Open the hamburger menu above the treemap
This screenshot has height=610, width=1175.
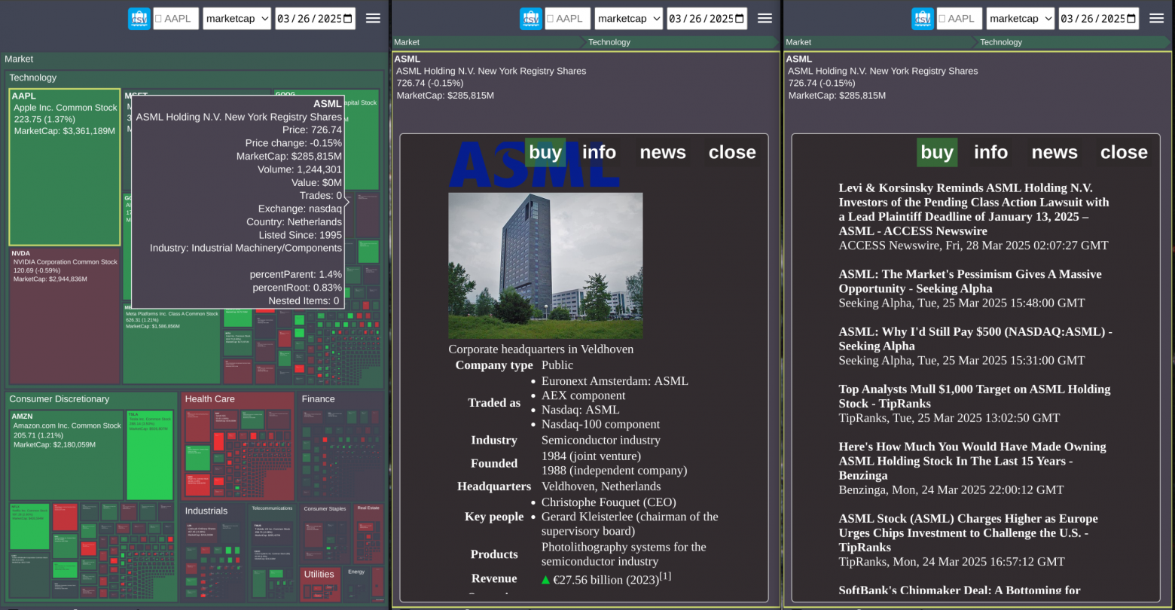(x=373, y=19)
